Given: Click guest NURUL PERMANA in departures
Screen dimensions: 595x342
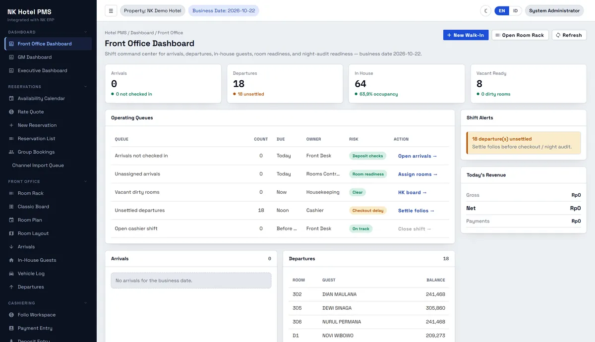Looking at the screenshot, I should pos(342,322).
